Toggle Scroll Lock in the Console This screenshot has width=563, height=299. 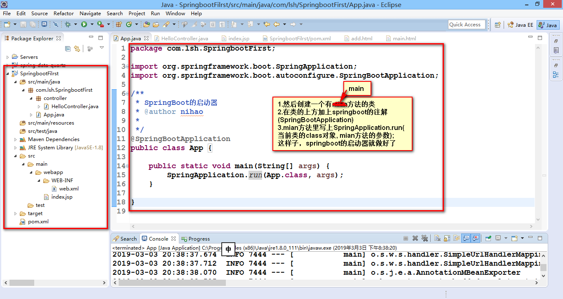point(447,238)
